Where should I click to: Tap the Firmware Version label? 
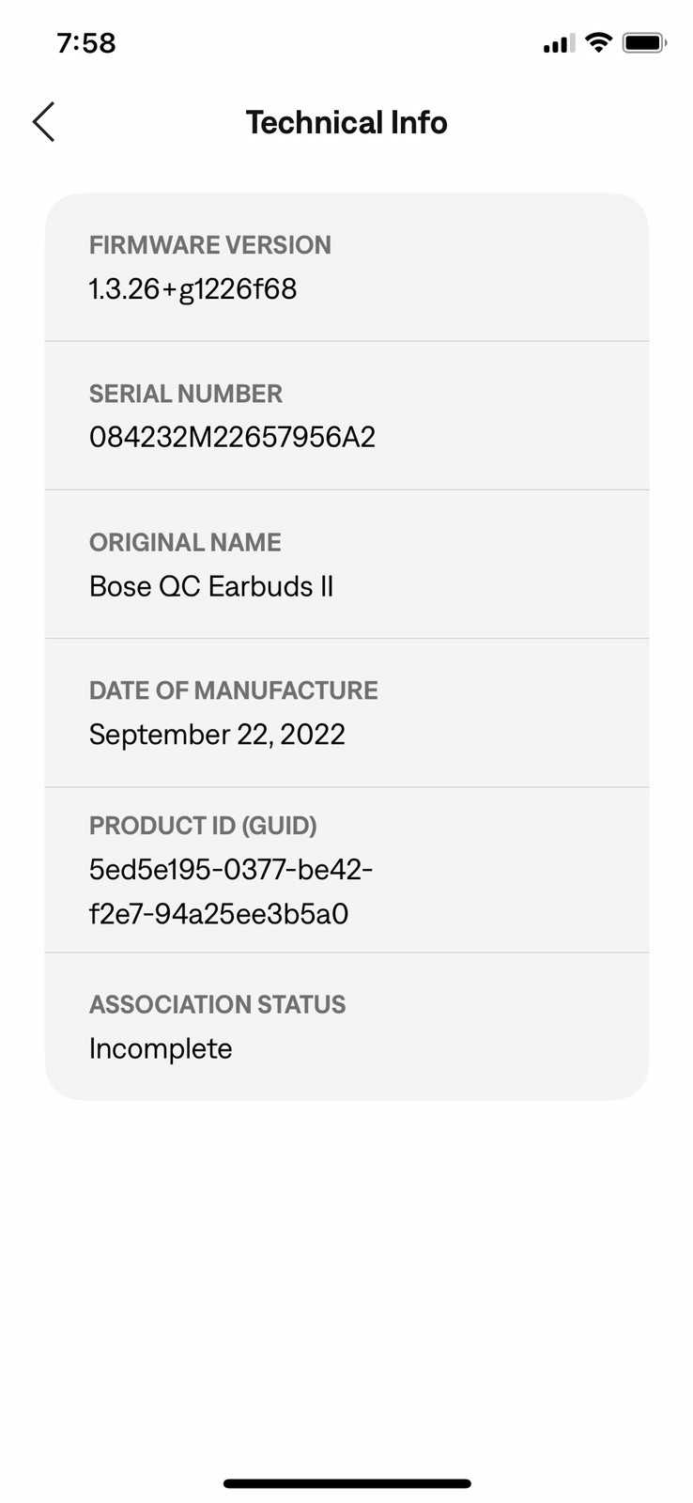[209, 245]
